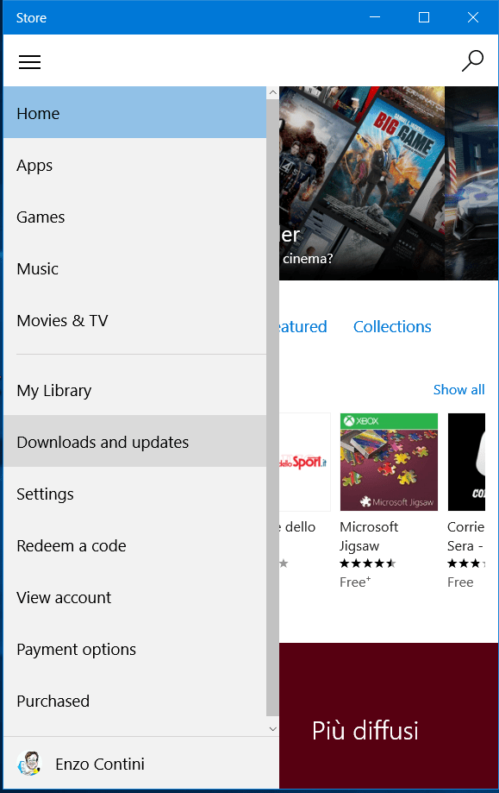Maximize the Store window
Image resolution: width=499 pixels, height=793 pixels.
click(424, 17)
